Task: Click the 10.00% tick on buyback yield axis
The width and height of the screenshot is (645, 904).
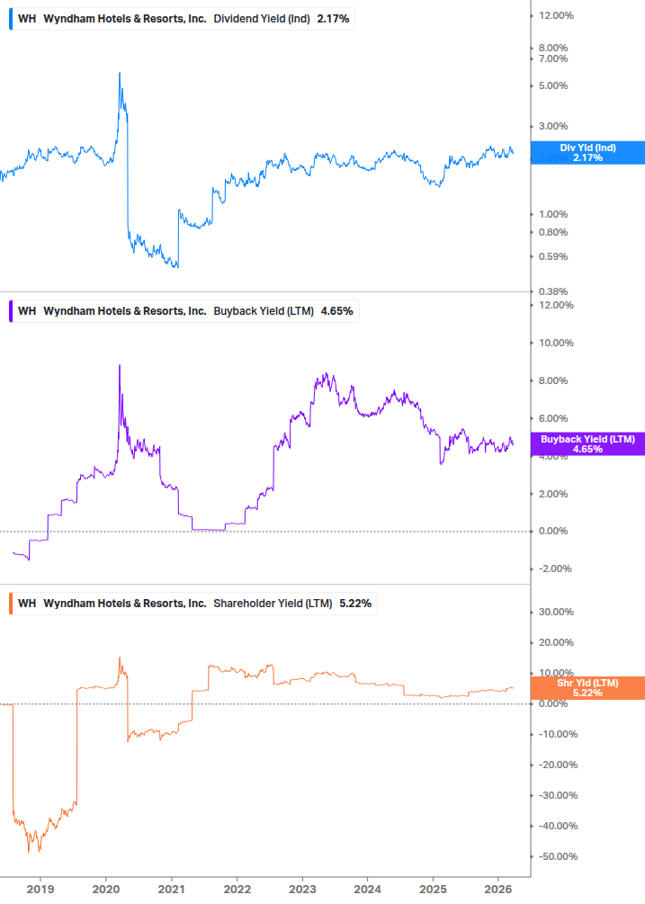Action: click(x=556, y=343)
